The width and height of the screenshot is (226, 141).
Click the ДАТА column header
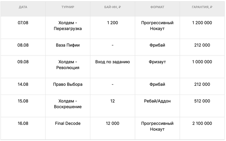coord(23,7)
